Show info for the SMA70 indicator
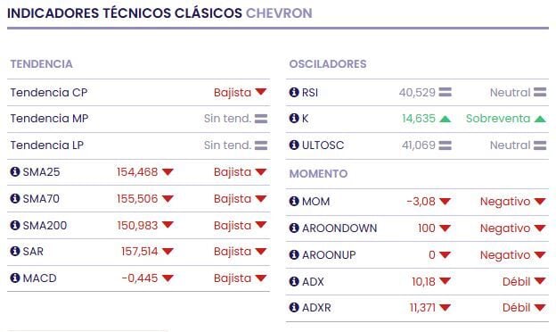 click(15, 198)
